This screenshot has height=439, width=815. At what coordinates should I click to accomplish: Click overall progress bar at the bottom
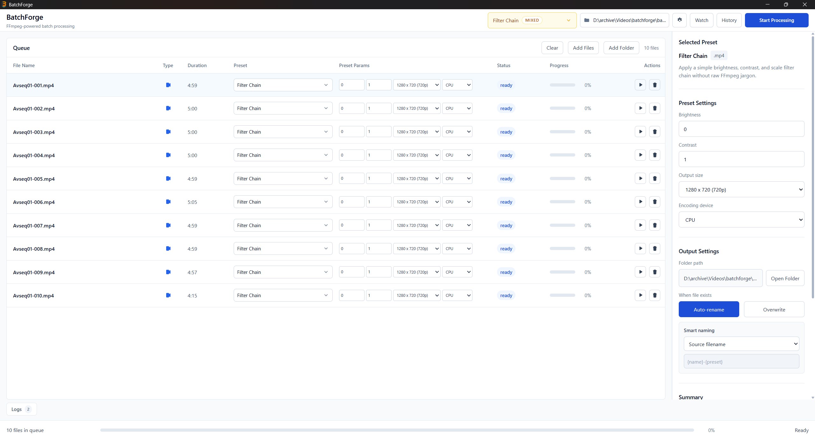click(x=397, y=430)
